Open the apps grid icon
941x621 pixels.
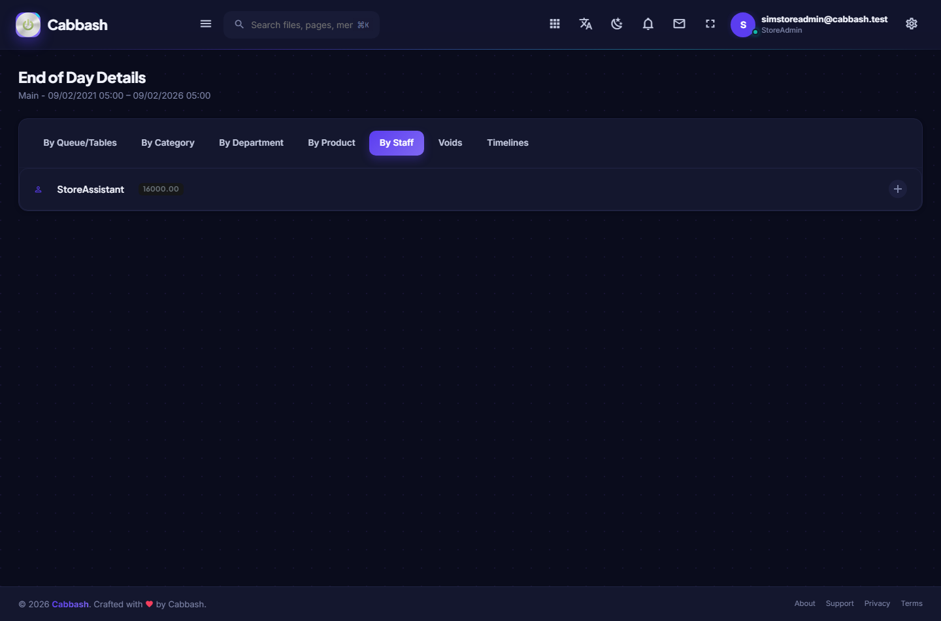[x=555, y=24]
